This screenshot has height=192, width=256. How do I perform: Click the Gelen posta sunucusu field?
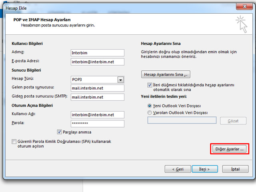(x=97, y=88)
